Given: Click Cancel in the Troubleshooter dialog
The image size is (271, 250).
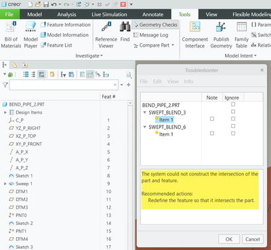Looking at the screenshot, I should (x=253, y=239).
